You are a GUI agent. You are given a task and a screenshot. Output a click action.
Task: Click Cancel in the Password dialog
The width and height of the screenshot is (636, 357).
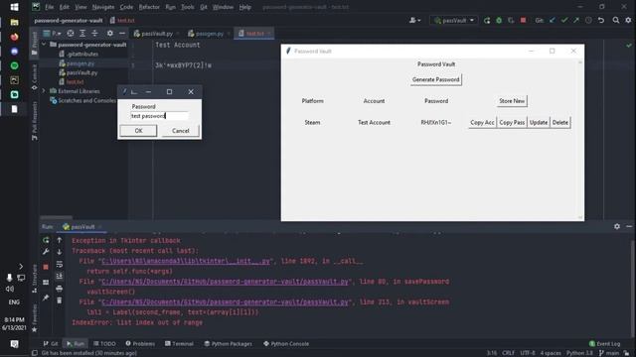pos(180,131)
